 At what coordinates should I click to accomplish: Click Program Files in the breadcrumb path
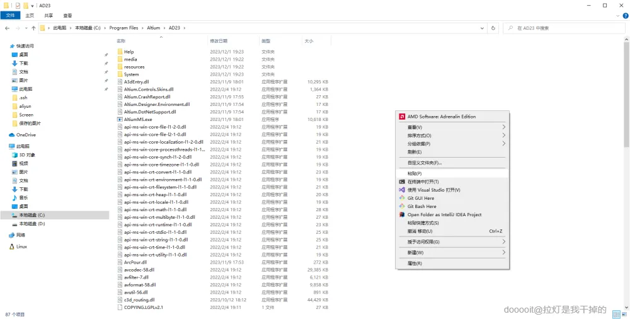(123, 28)
